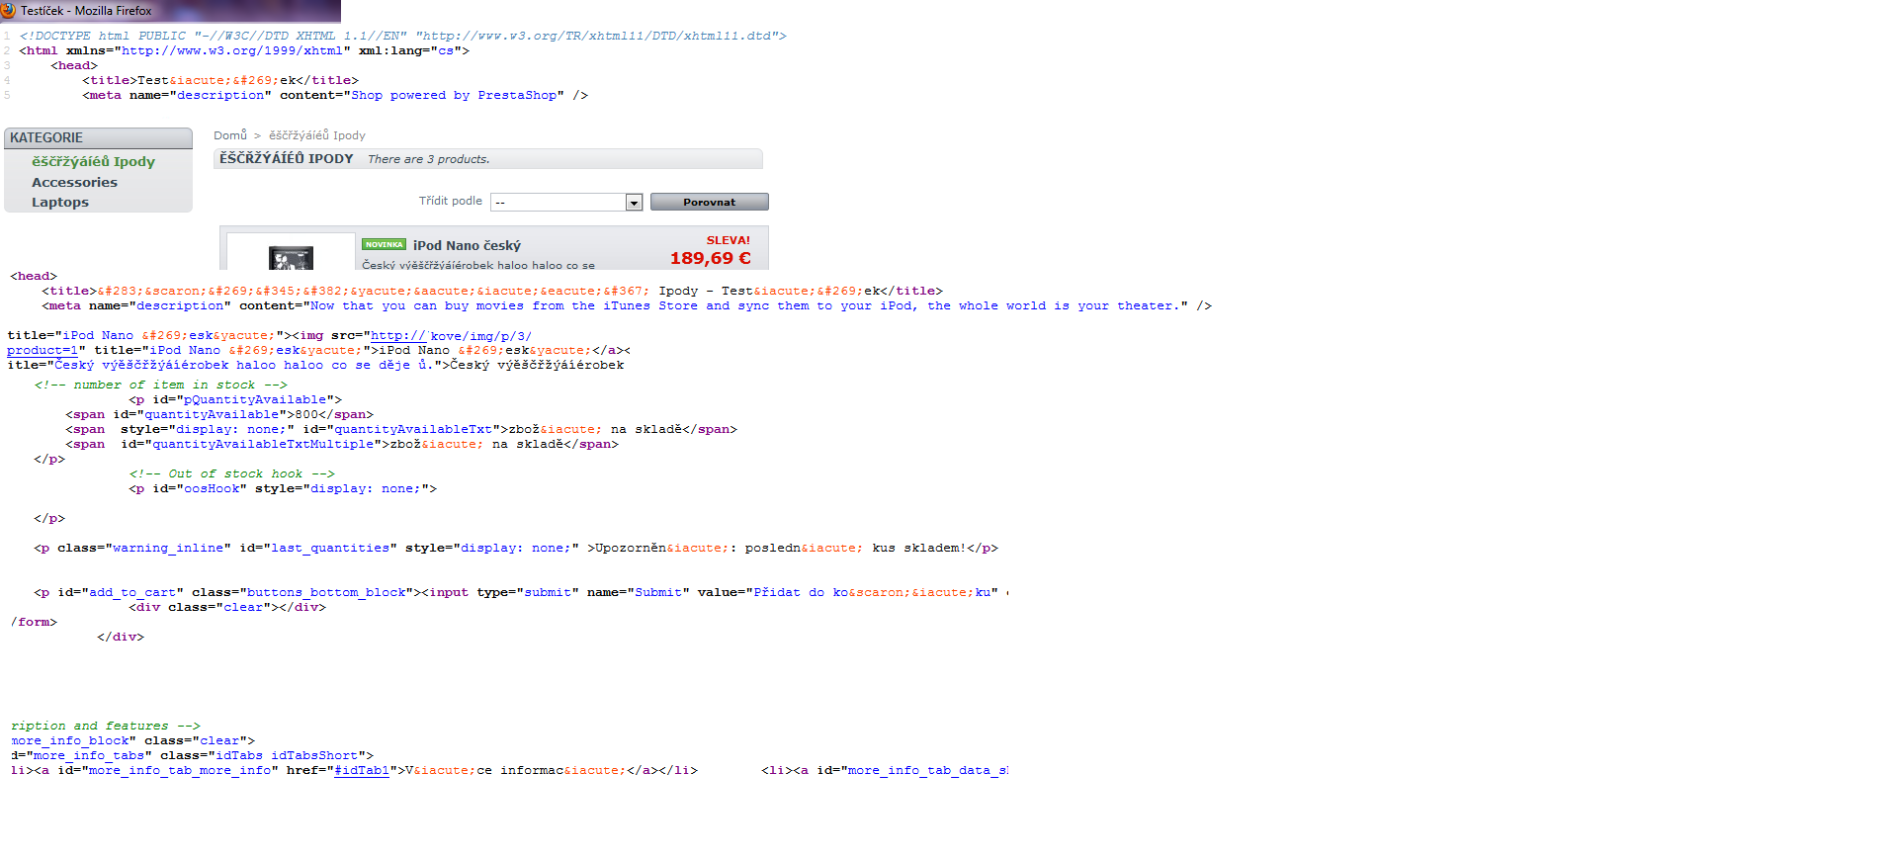Click the breadcrumb text "ěščřžýáíéů Ipody"
This screenshot has height=858, width=1892.
(317, 135)
